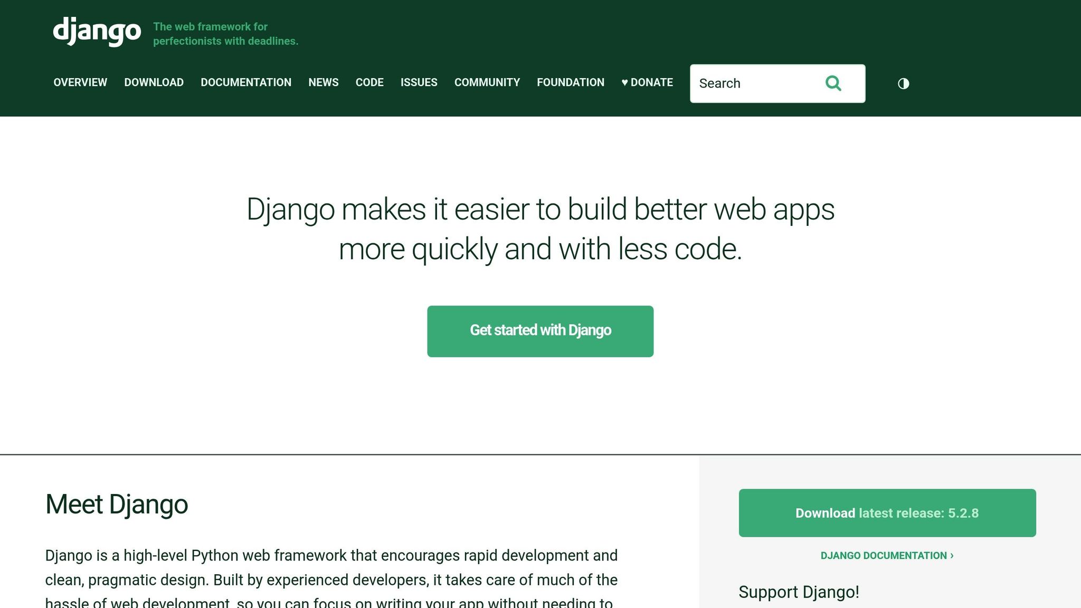Click the perfectionists with deadlines tagline
The height and width of the screenshot is (608, 1081).
click(x=226, y=33)
